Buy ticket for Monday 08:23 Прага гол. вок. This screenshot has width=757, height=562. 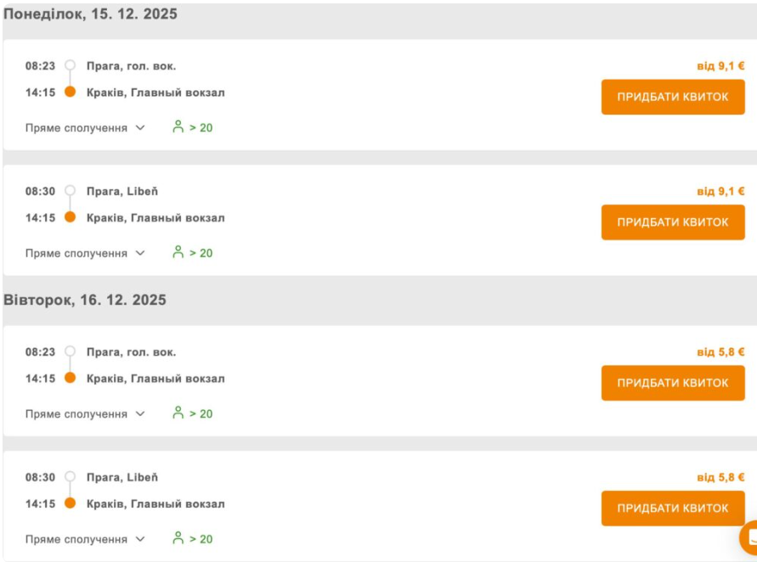coord(672,97)
